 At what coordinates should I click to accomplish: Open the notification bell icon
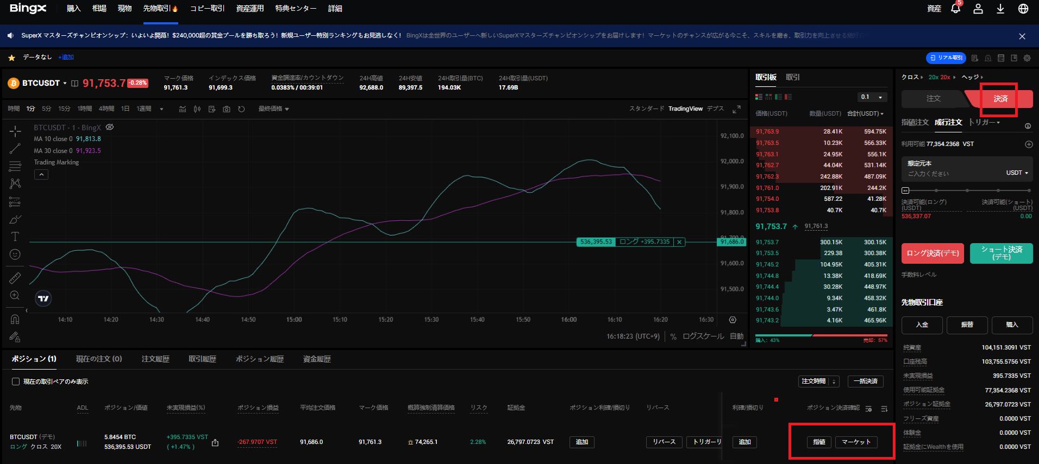pos(955,9)
